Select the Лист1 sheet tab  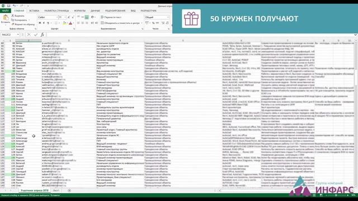tap(56, 190)
